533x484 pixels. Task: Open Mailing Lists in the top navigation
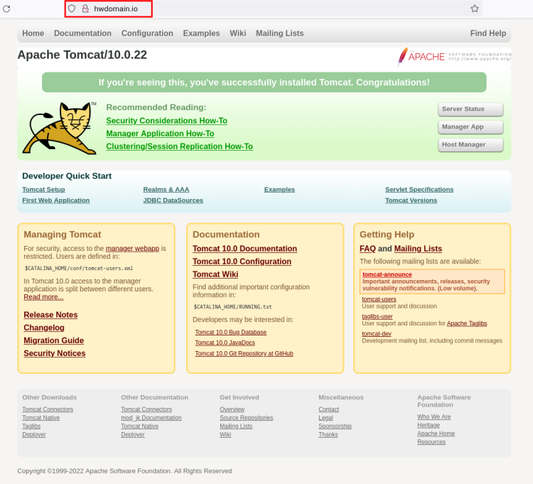pyautogui.click(x=280, y=33)
